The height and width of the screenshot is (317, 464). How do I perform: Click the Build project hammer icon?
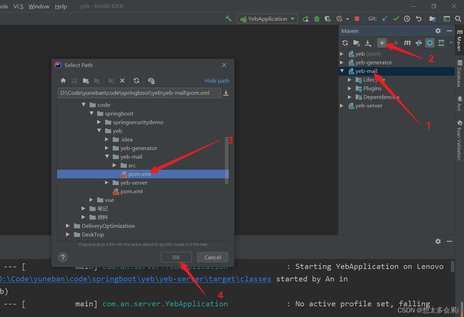228,19
